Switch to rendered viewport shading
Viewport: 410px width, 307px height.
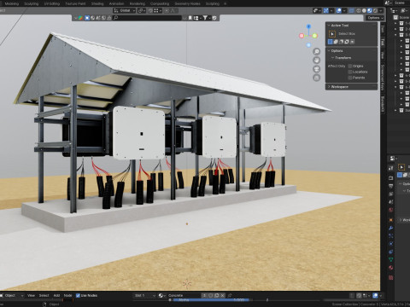click(x=375, y=10)
